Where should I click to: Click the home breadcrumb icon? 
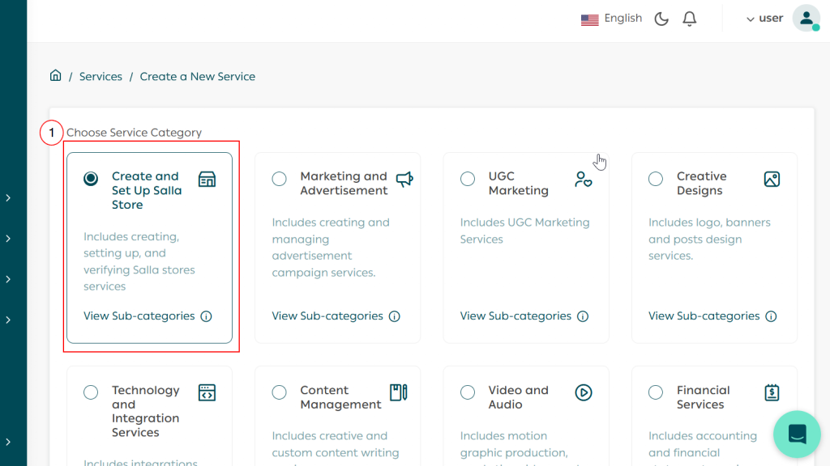tap(55, 76)
